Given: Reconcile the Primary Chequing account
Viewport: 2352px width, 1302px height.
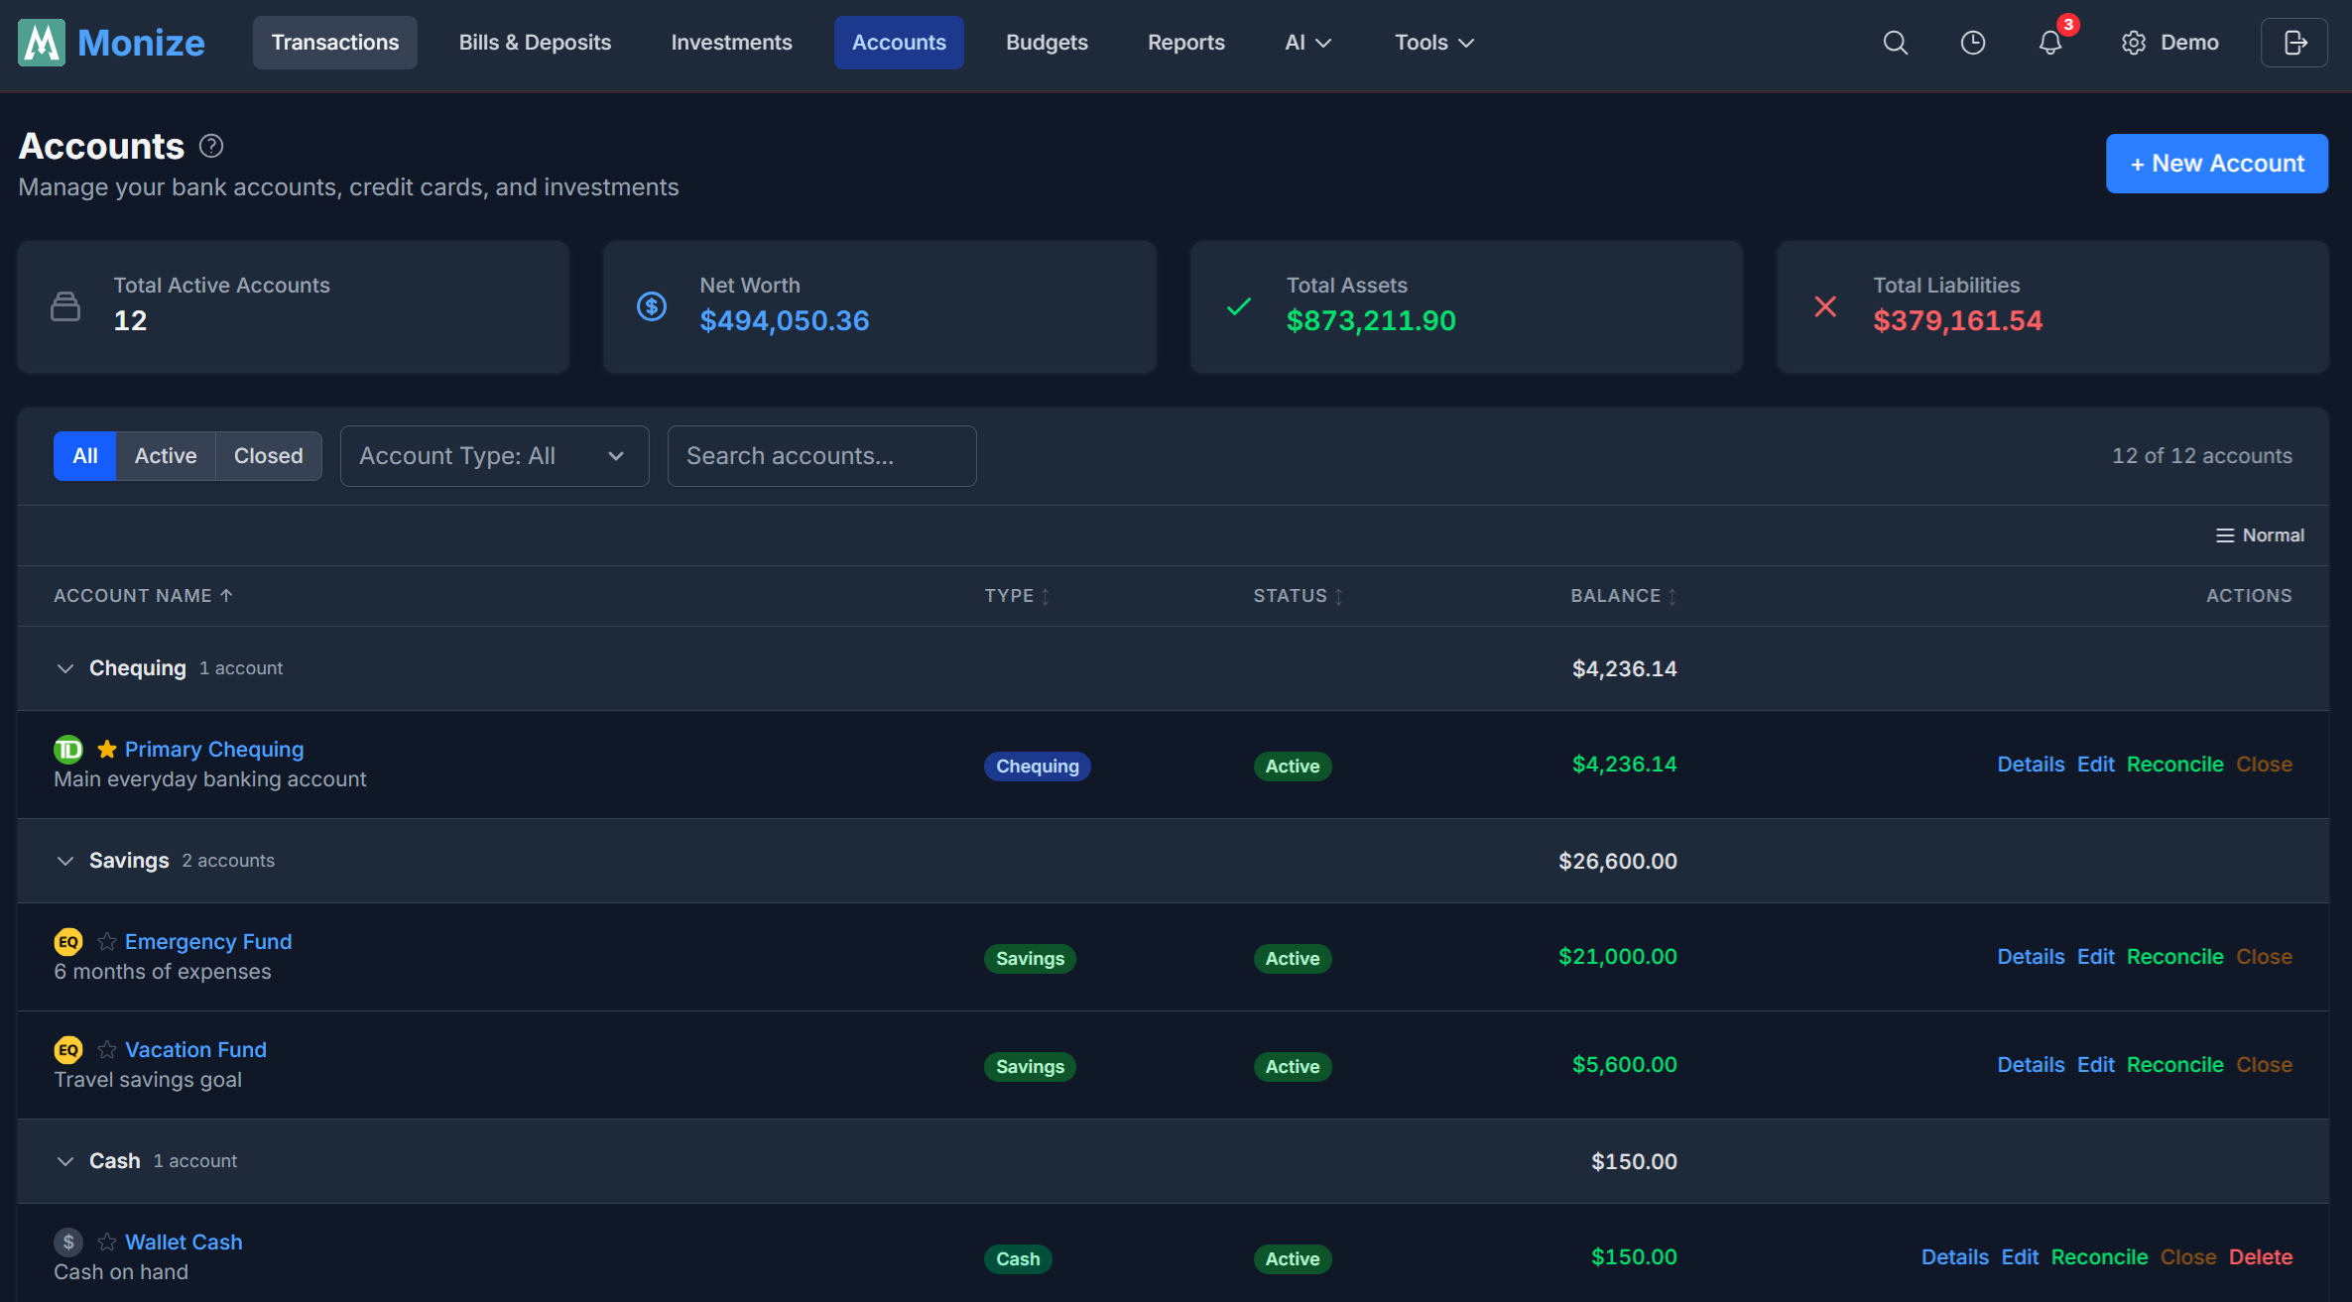Looking at the screenshot, I should (x=2174, y=765).
